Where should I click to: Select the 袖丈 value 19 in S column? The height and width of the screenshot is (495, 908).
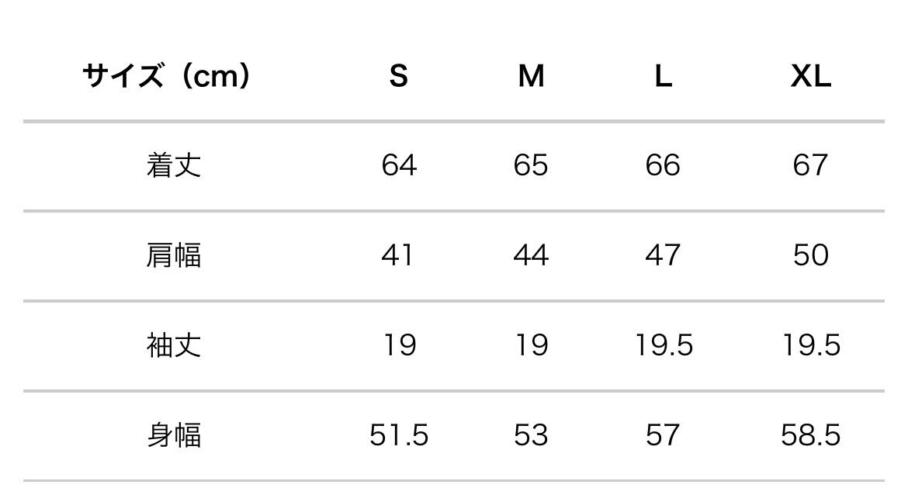[x=399, y=345]
